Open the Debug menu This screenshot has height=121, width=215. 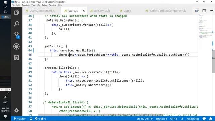click(x=44, y=5)
